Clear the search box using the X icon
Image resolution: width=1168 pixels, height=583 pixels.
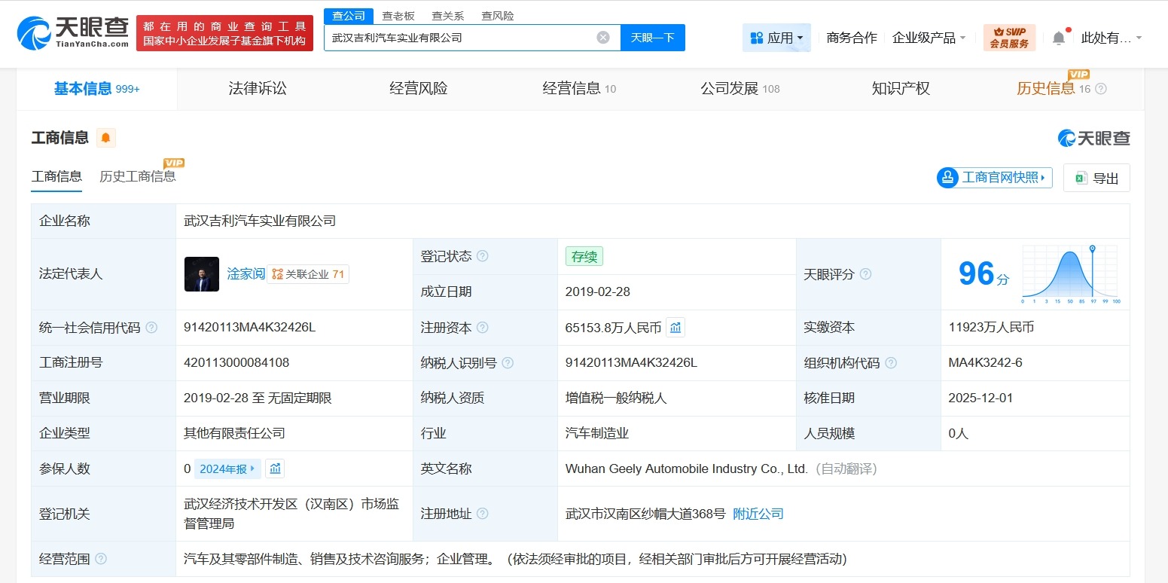coord(602,37)
